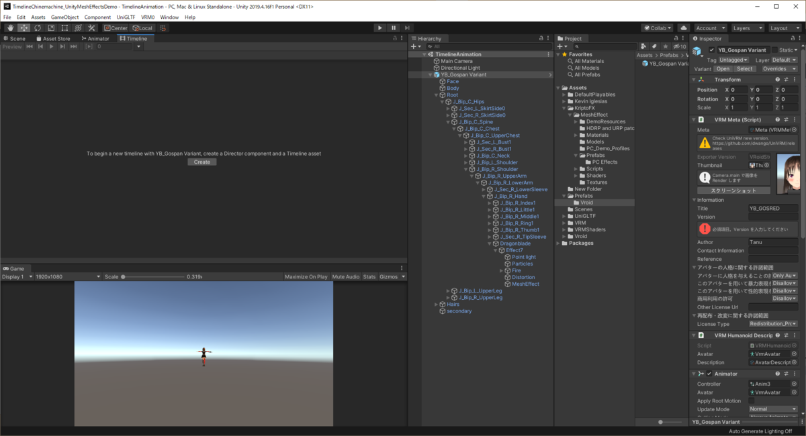The width and height of the screenshot is (806, 436).
Task: Click the スクリーンショット button
Action: click(x=733, y=190)
